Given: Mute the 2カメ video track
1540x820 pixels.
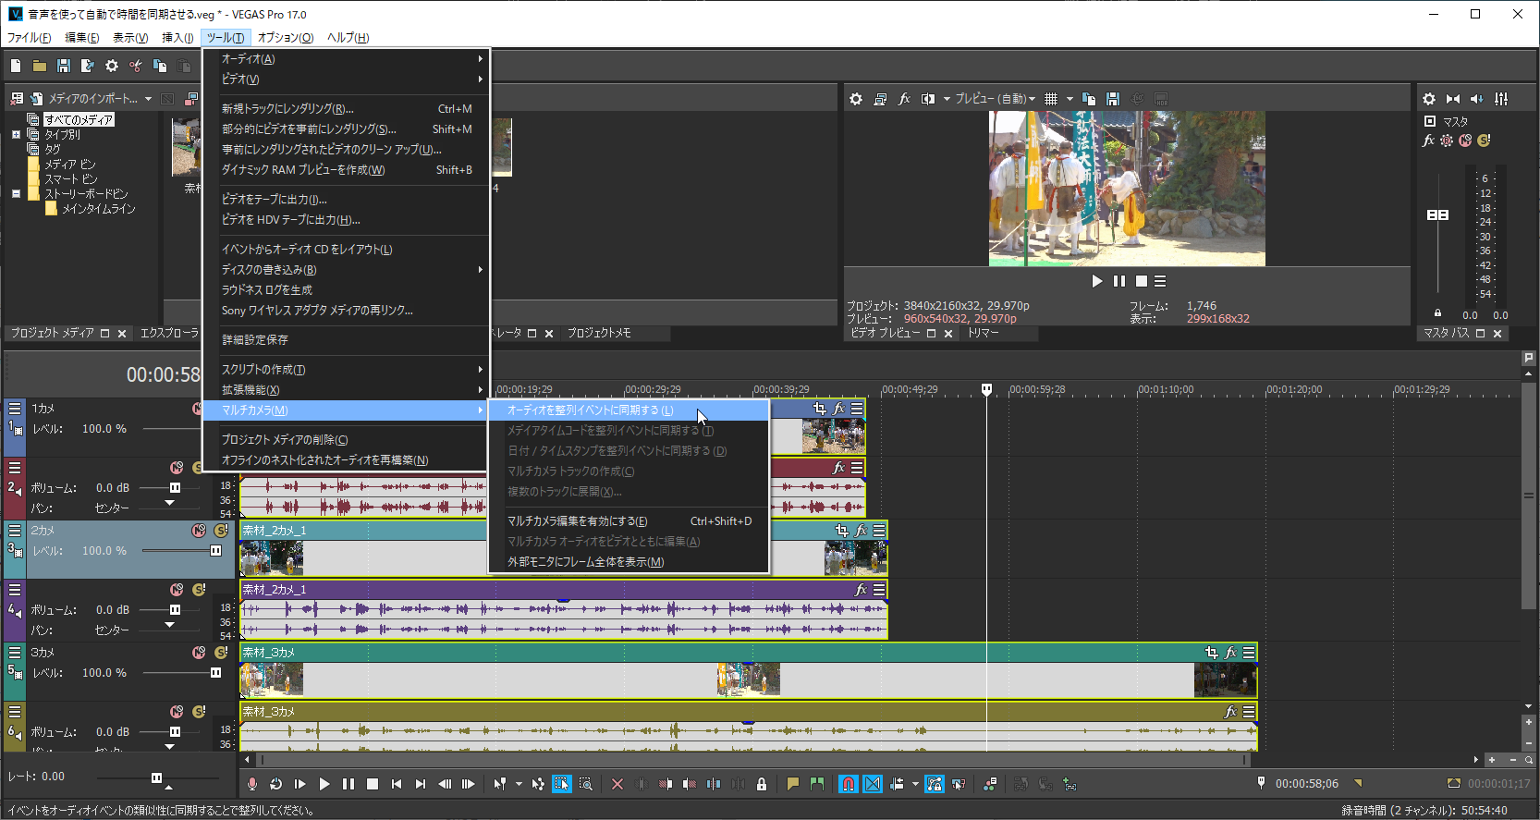Looking at the screenshot, I should 199,531.
